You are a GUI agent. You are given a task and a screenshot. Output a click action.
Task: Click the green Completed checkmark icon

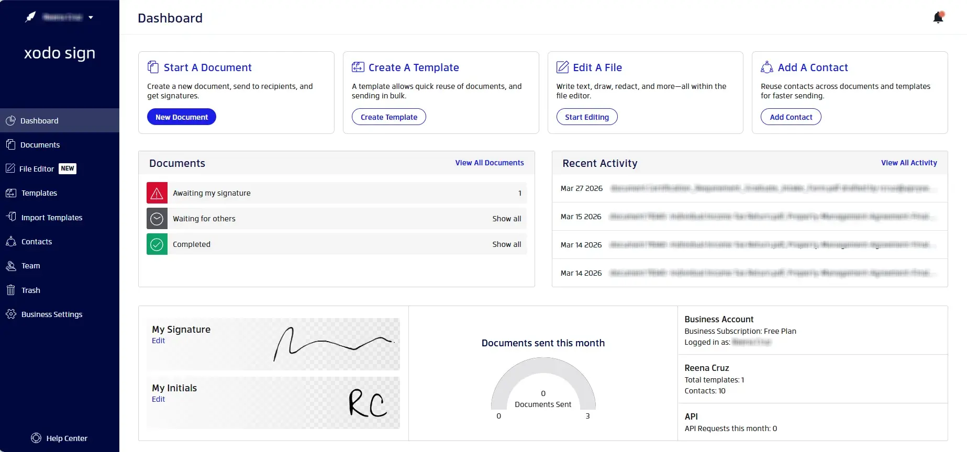pyautogui.click(x=157, y=244)
